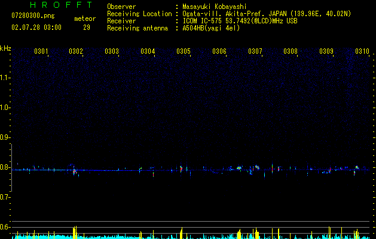Click time marker 0306
The height and width of the screenshot is (239, 376).
[x=219, y=51]
